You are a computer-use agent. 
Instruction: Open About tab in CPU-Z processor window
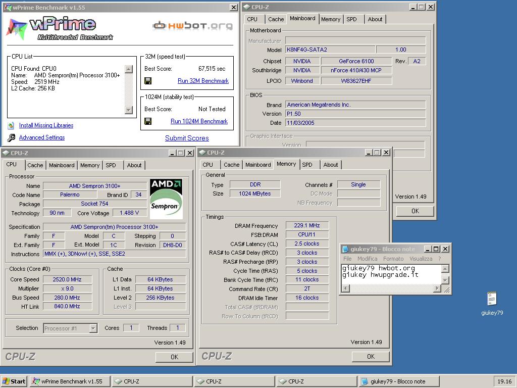point(134,165)
